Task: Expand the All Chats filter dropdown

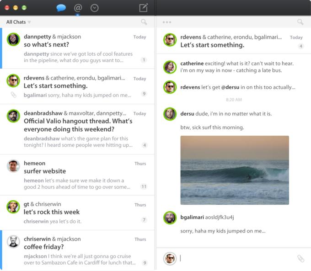Action: (18, 22)
